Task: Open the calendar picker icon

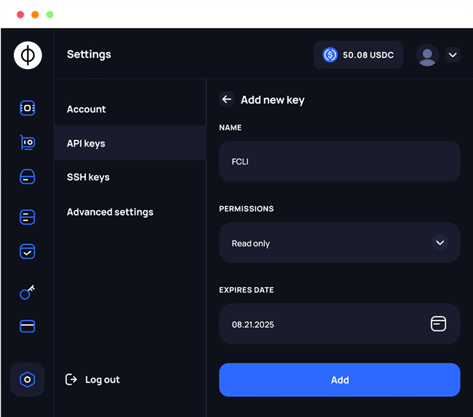Action: click(x=438, y=324)
